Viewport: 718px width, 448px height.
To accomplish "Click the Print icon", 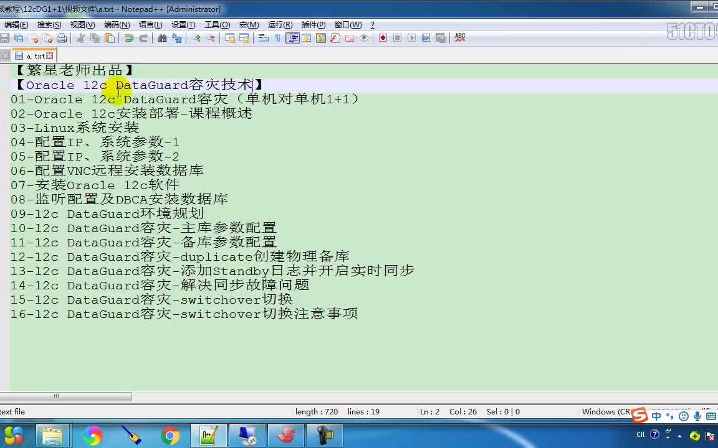I will point(62,38).
